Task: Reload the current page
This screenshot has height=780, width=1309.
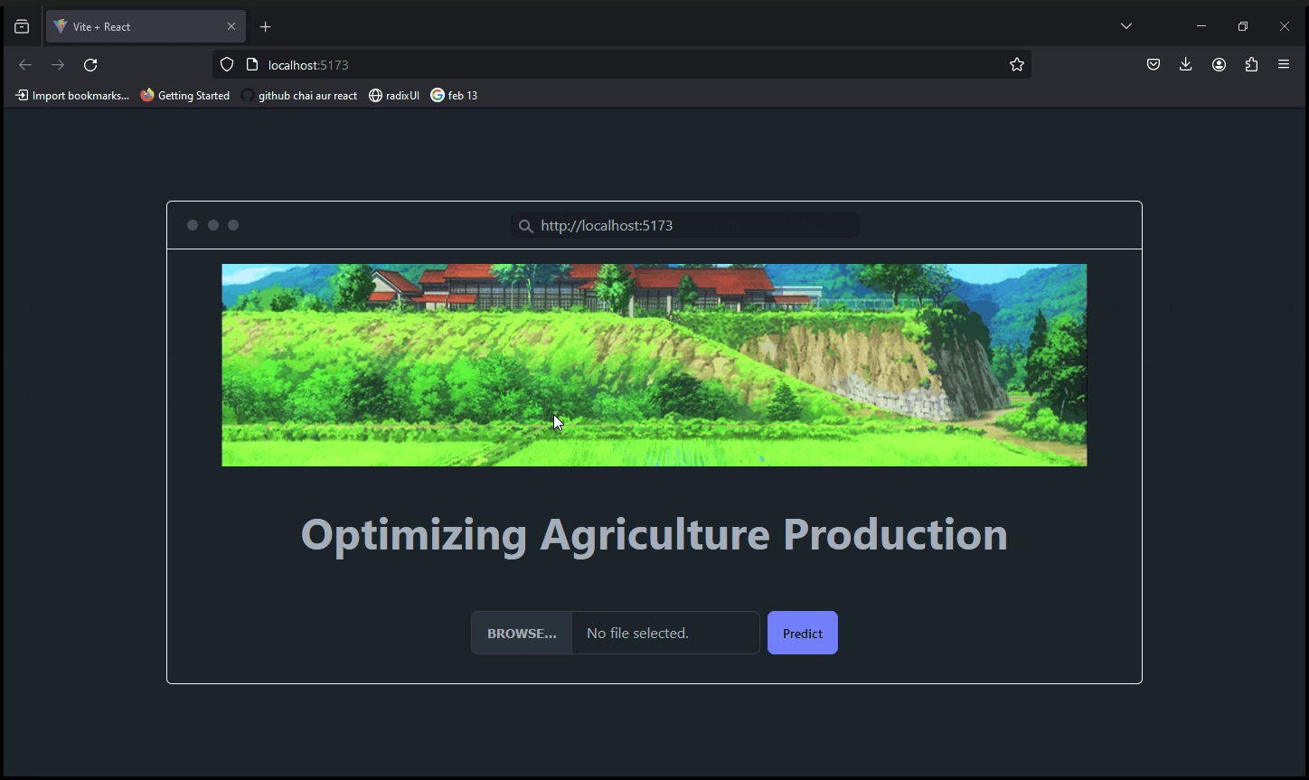Action: (90, 65)
